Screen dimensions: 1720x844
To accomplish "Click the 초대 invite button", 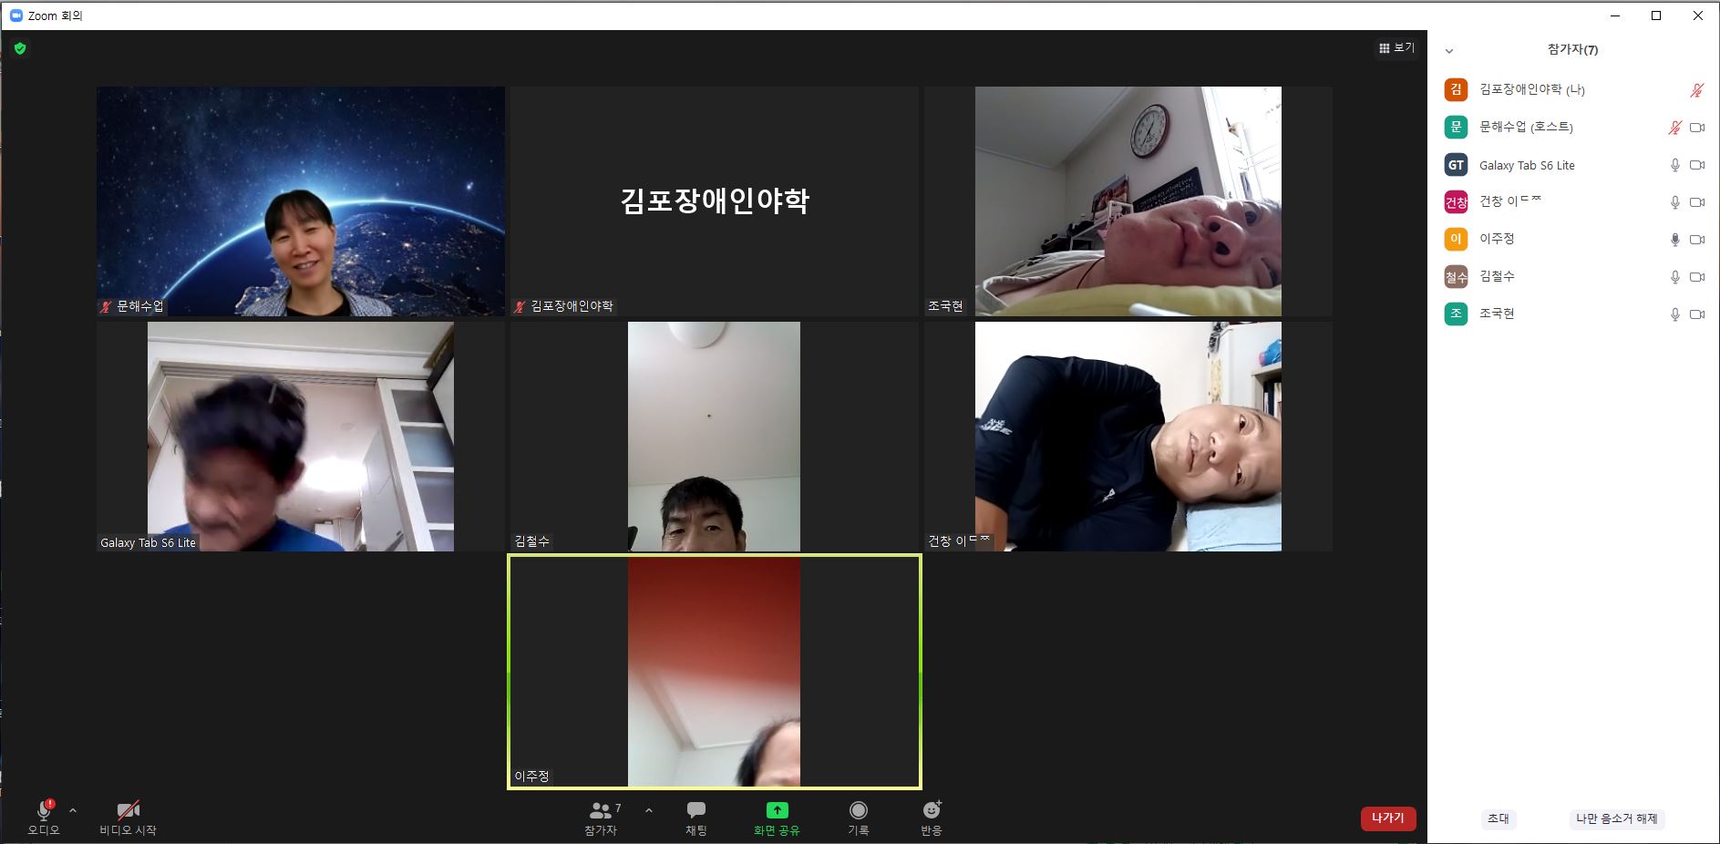I will [x=1499, y=818].
